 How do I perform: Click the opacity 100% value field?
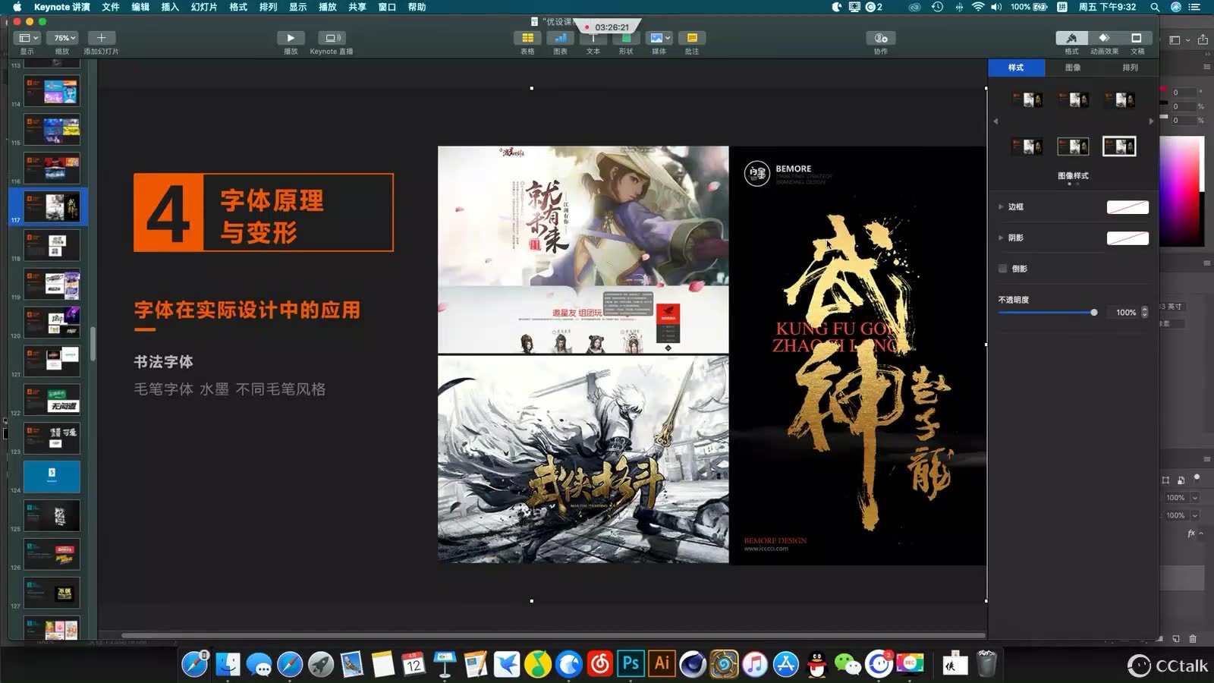point(1124,312)
